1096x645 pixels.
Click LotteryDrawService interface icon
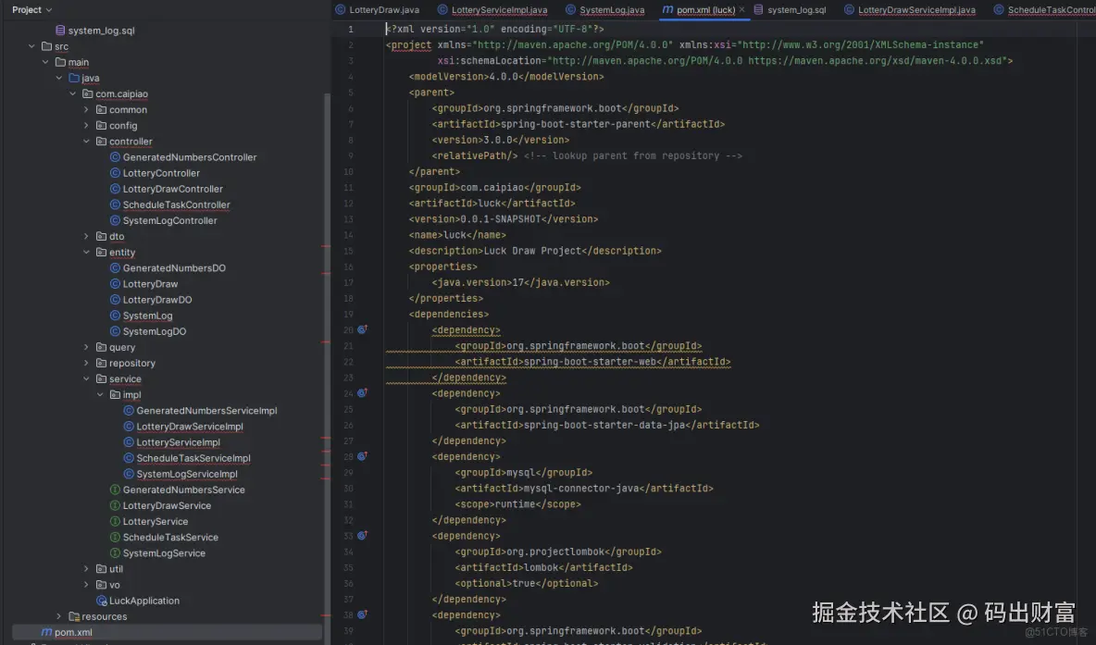(x=116, y=505)
